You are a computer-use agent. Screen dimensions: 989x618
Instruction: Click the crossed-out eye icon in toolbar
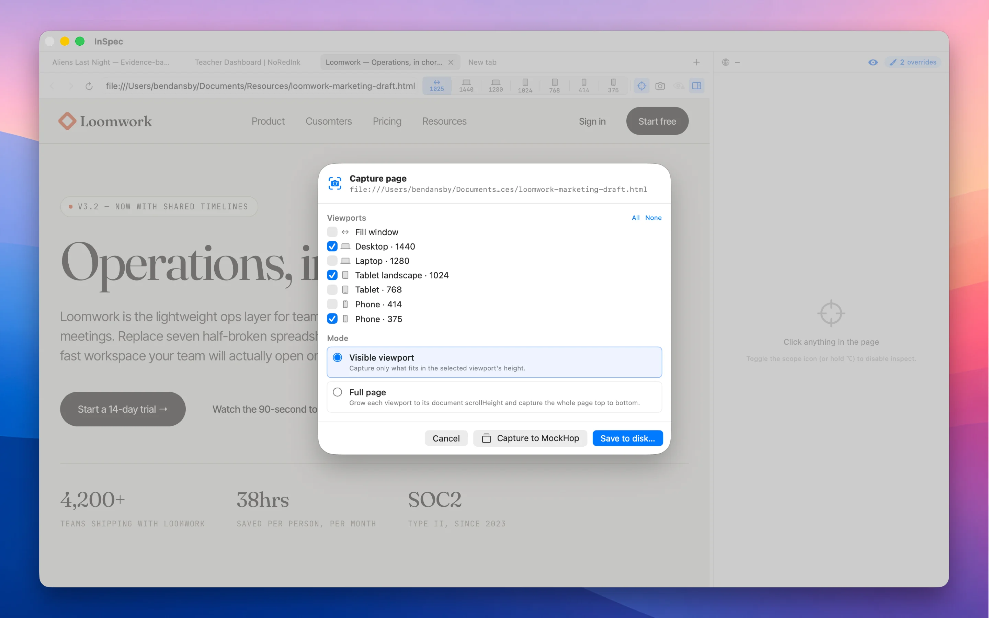pos(679,86)
